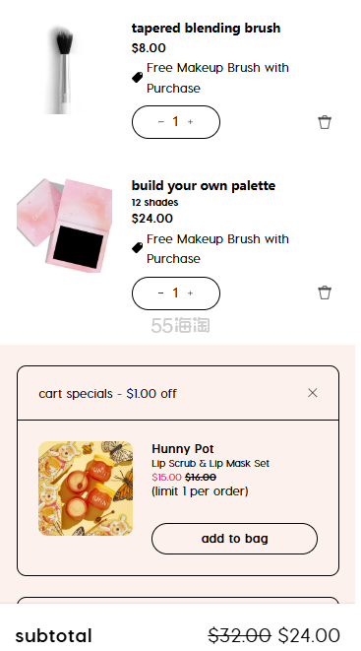
Task: Click promo tag icon under brush price
Action: (137, 77)
